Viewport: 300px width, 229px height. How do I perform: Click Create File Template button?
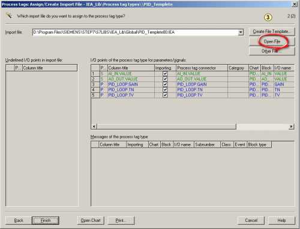272,32
